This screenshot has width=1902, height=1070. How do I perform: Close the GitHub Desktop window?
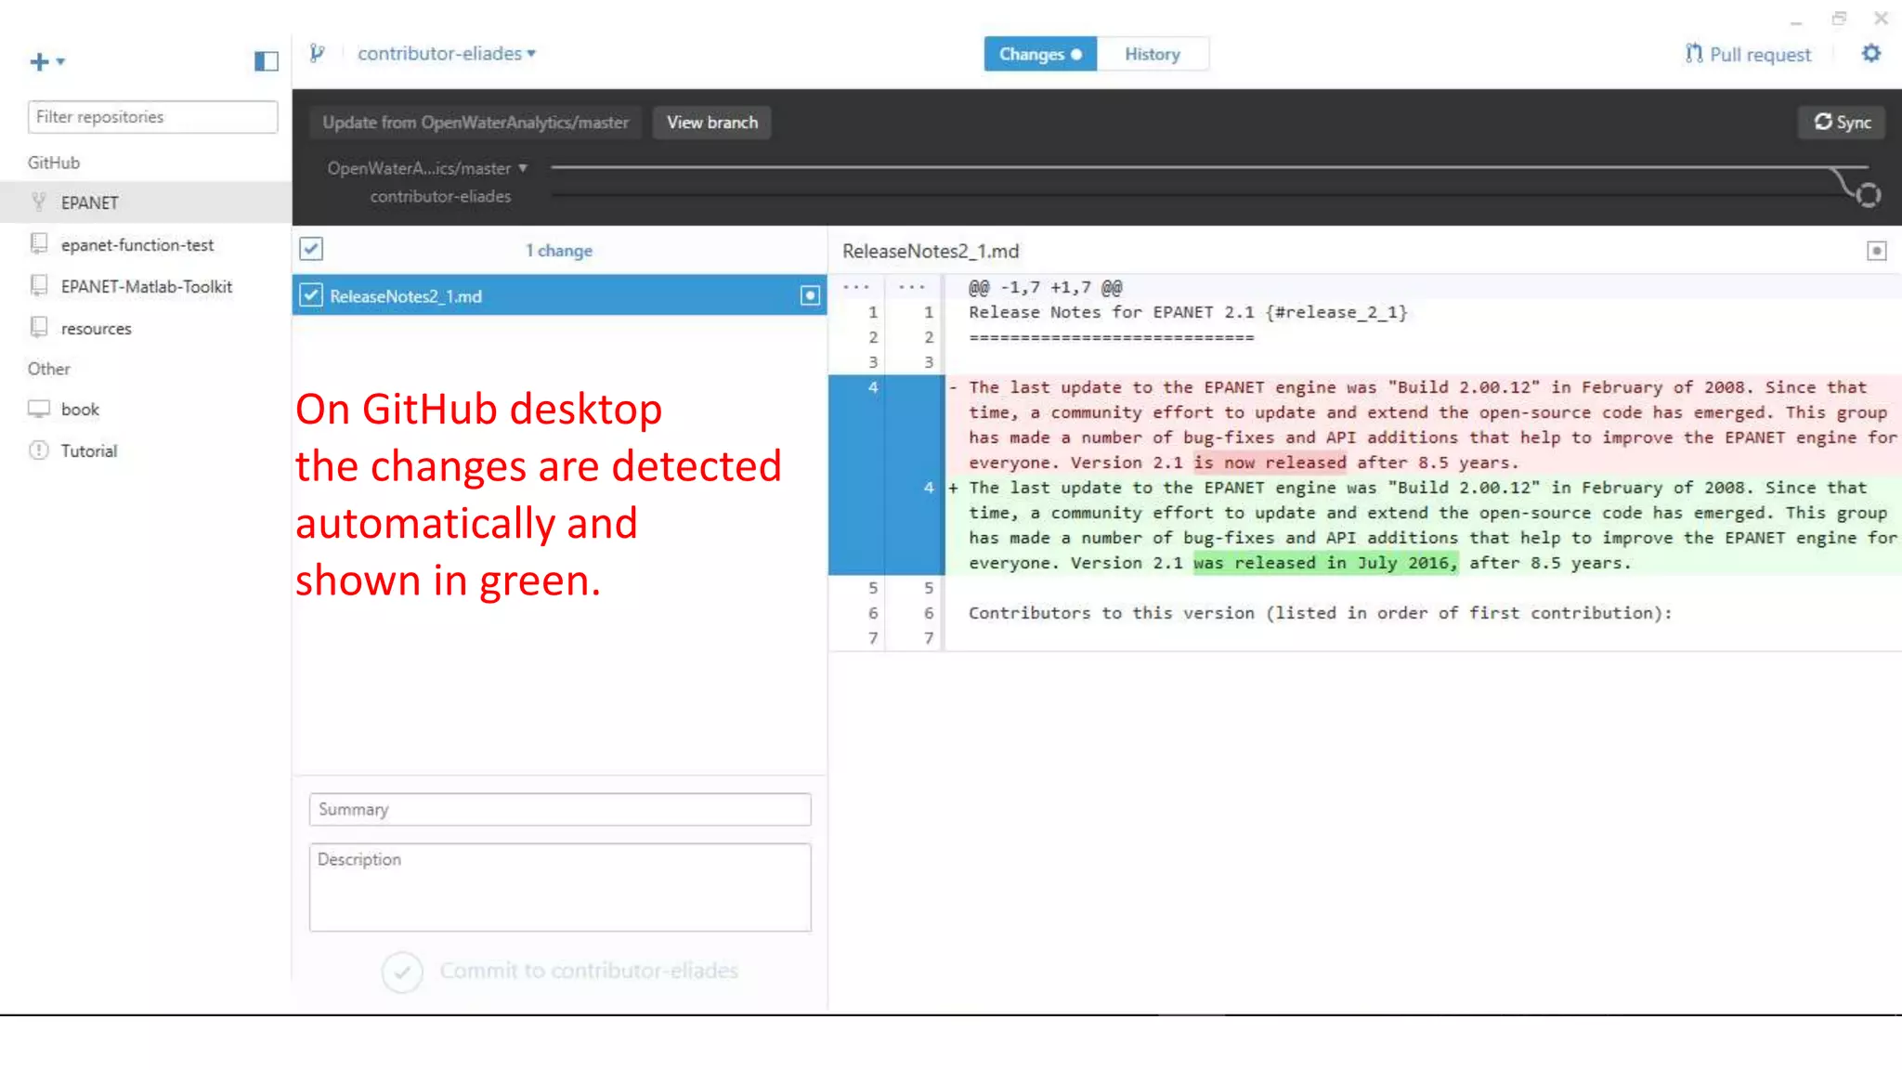[x=1881, y=19]
